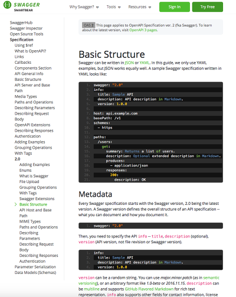Screen dimensions: 236x297
Task: Click the Metadata section heading
Action: (x=95, y=194)
